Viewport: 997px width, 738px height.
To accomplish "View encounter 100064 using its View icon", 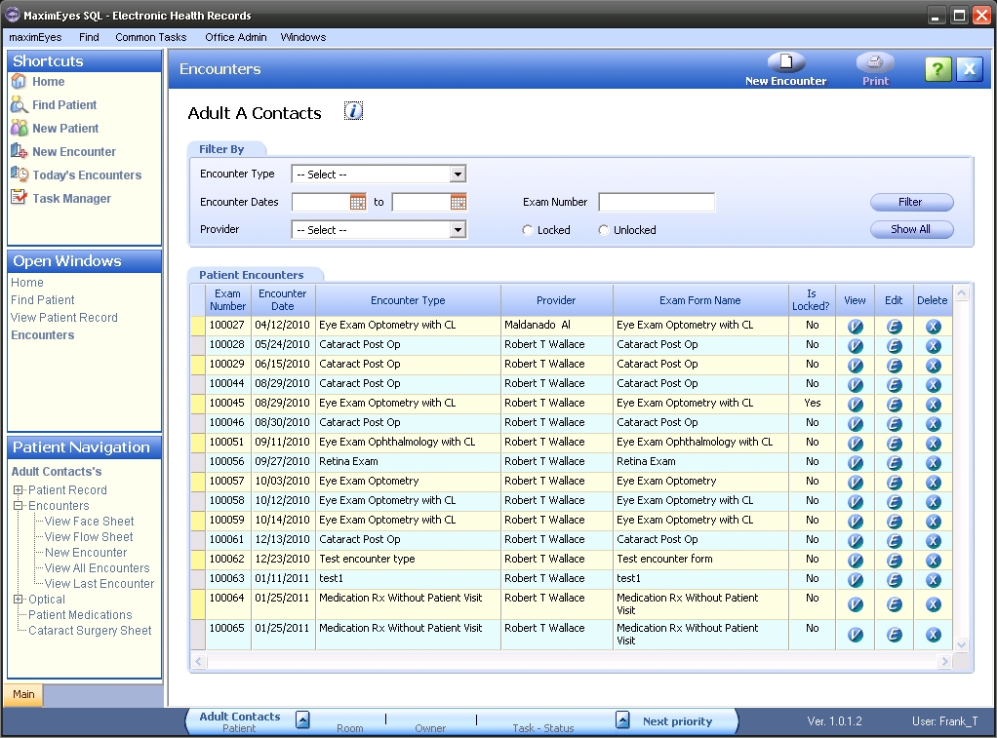I will [x=856, y=604].
